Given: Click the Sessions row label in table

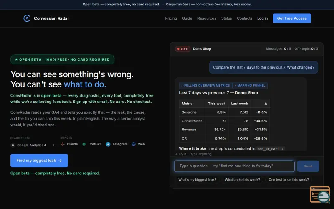Looking at the screenshot, I should tap(189, 112).
